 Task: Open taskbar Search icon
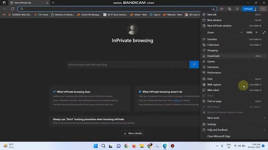103,146
